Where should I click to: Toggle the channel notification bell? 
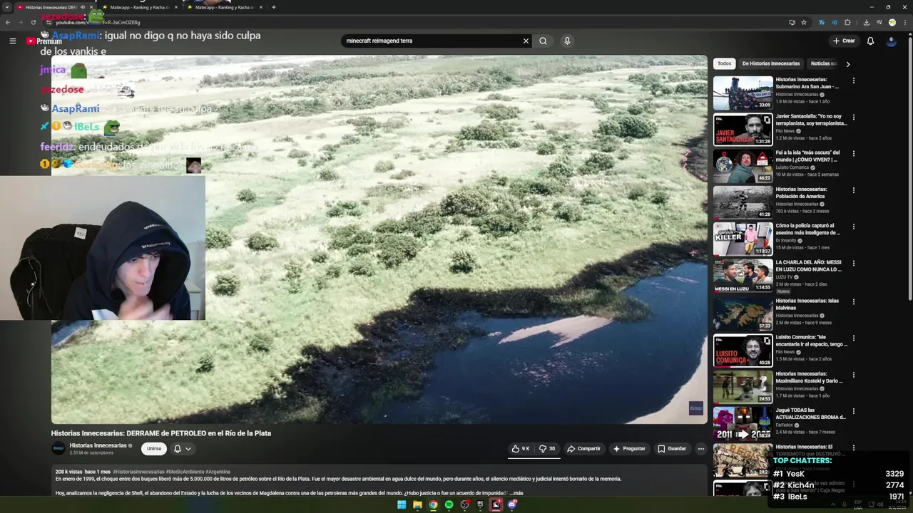pos(177,449)
